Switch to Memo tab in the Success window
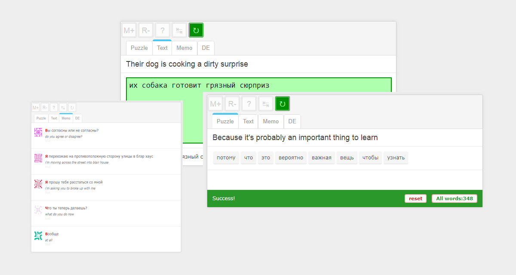Viewport: 516px width, 275px height. pos(271,121)
